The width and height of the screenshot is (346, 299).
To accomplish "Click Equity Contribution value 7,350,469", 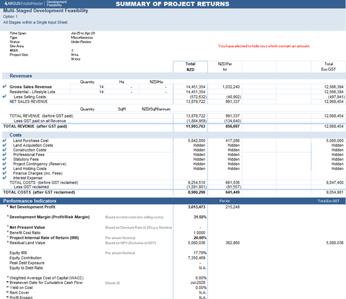I will [x=197, y=258].
